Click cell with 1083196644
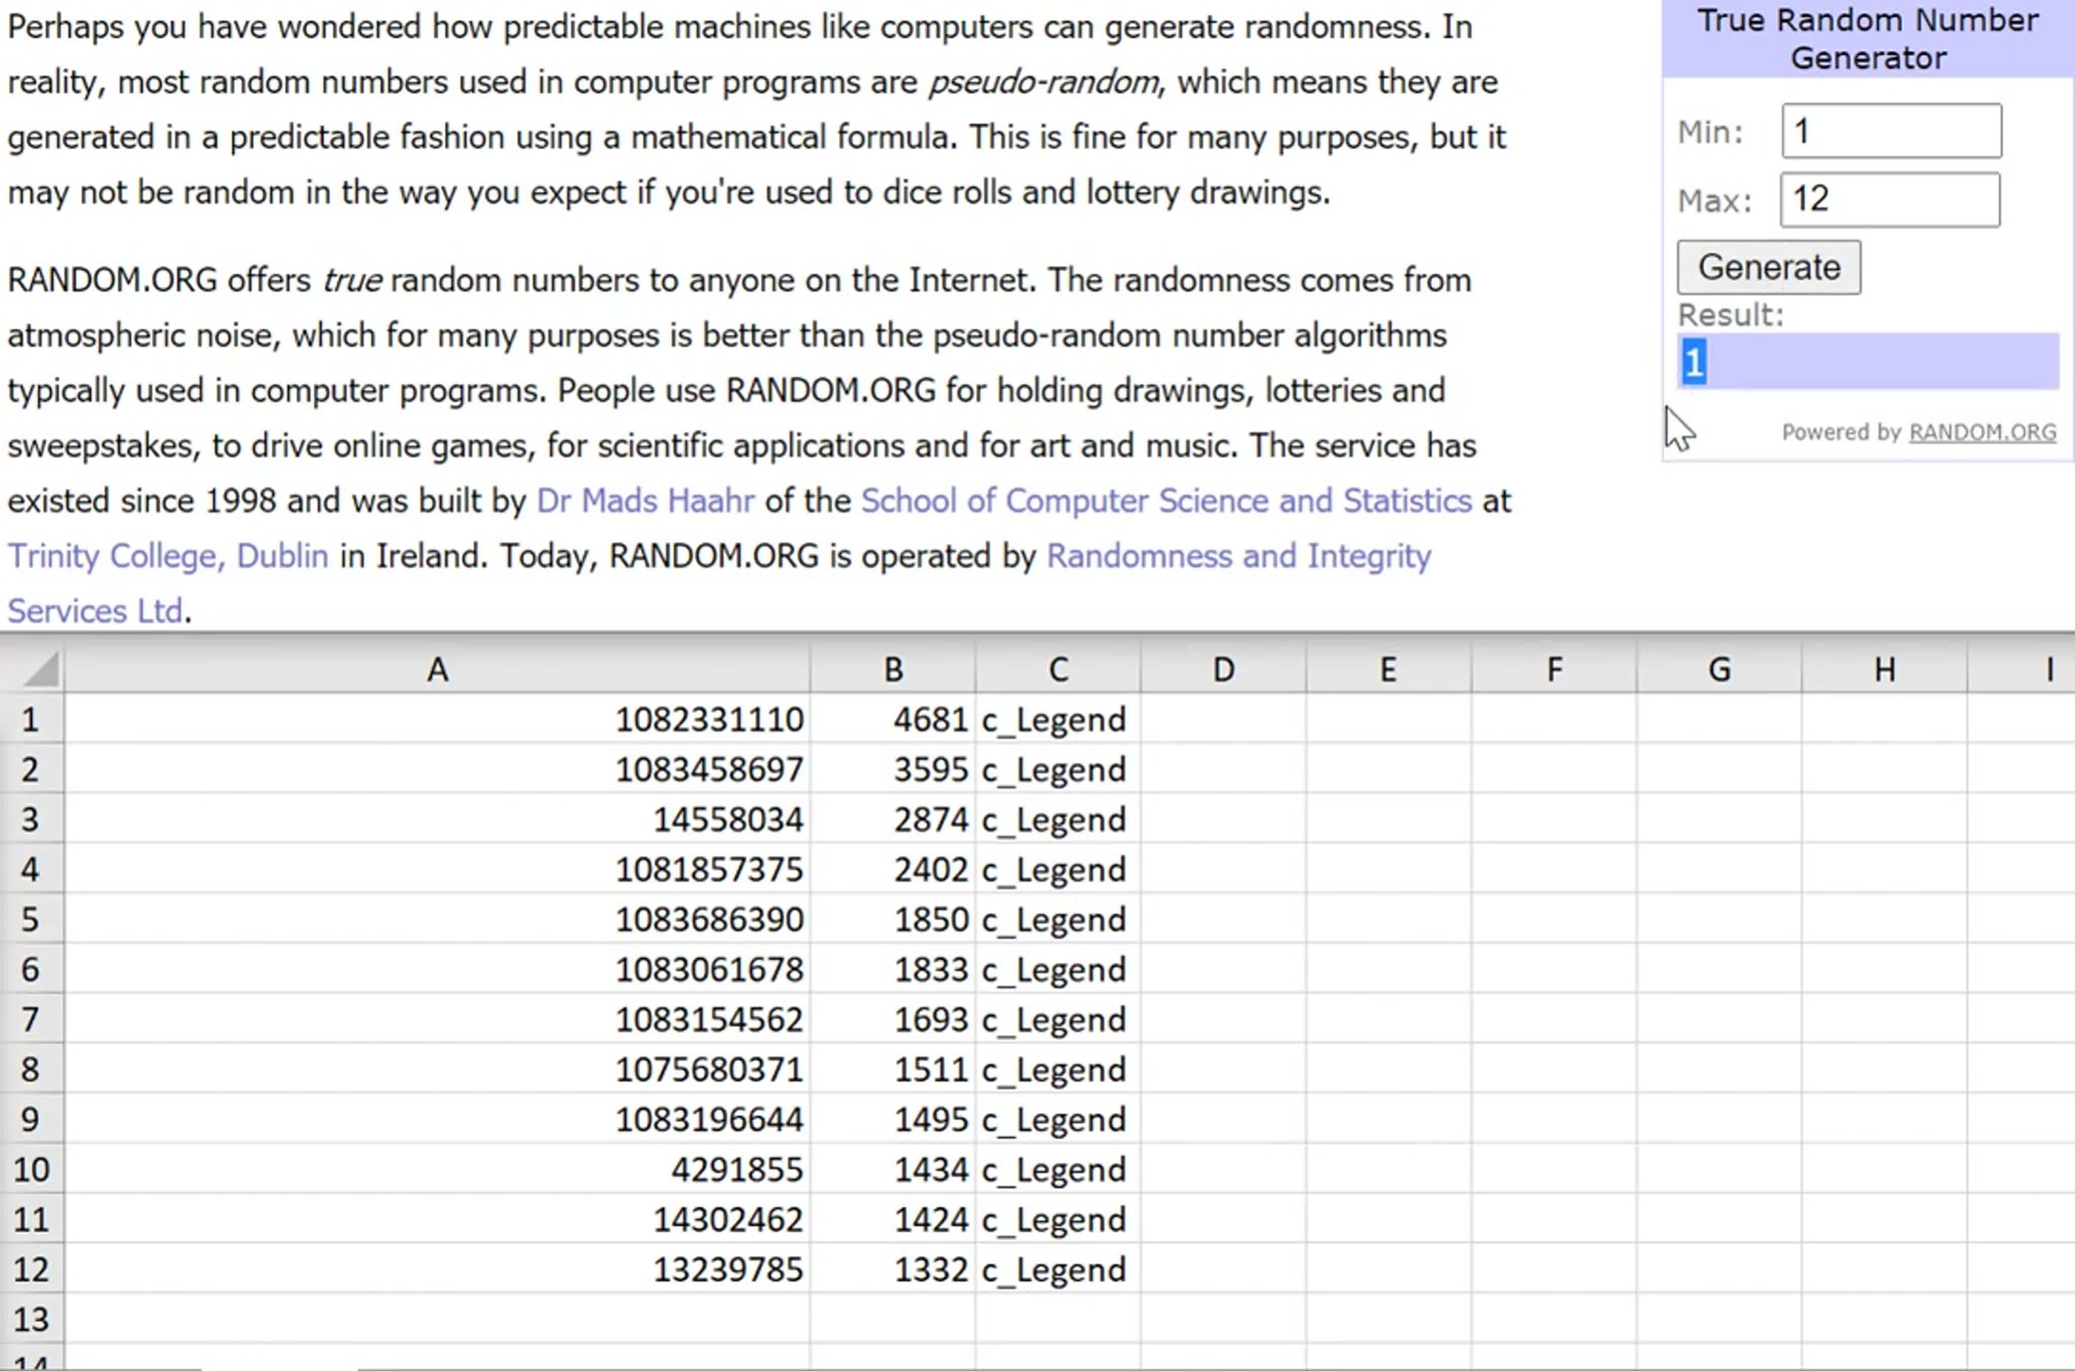The image size is (2075, 1371). 437,1118
